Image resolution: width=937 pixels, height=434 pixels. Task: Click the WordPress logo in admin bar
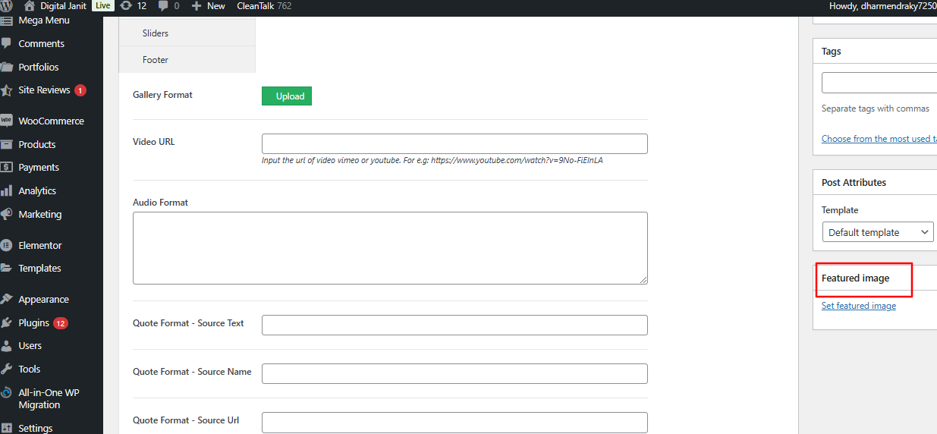7,5
